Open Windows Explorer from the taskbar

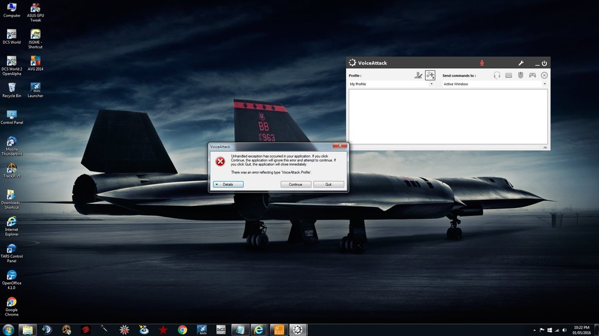pyautogui.click(x=28, y=329)
